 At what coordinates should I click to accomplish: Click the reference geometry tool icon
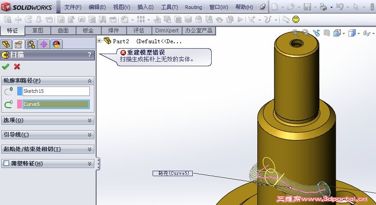pos(251,19)
